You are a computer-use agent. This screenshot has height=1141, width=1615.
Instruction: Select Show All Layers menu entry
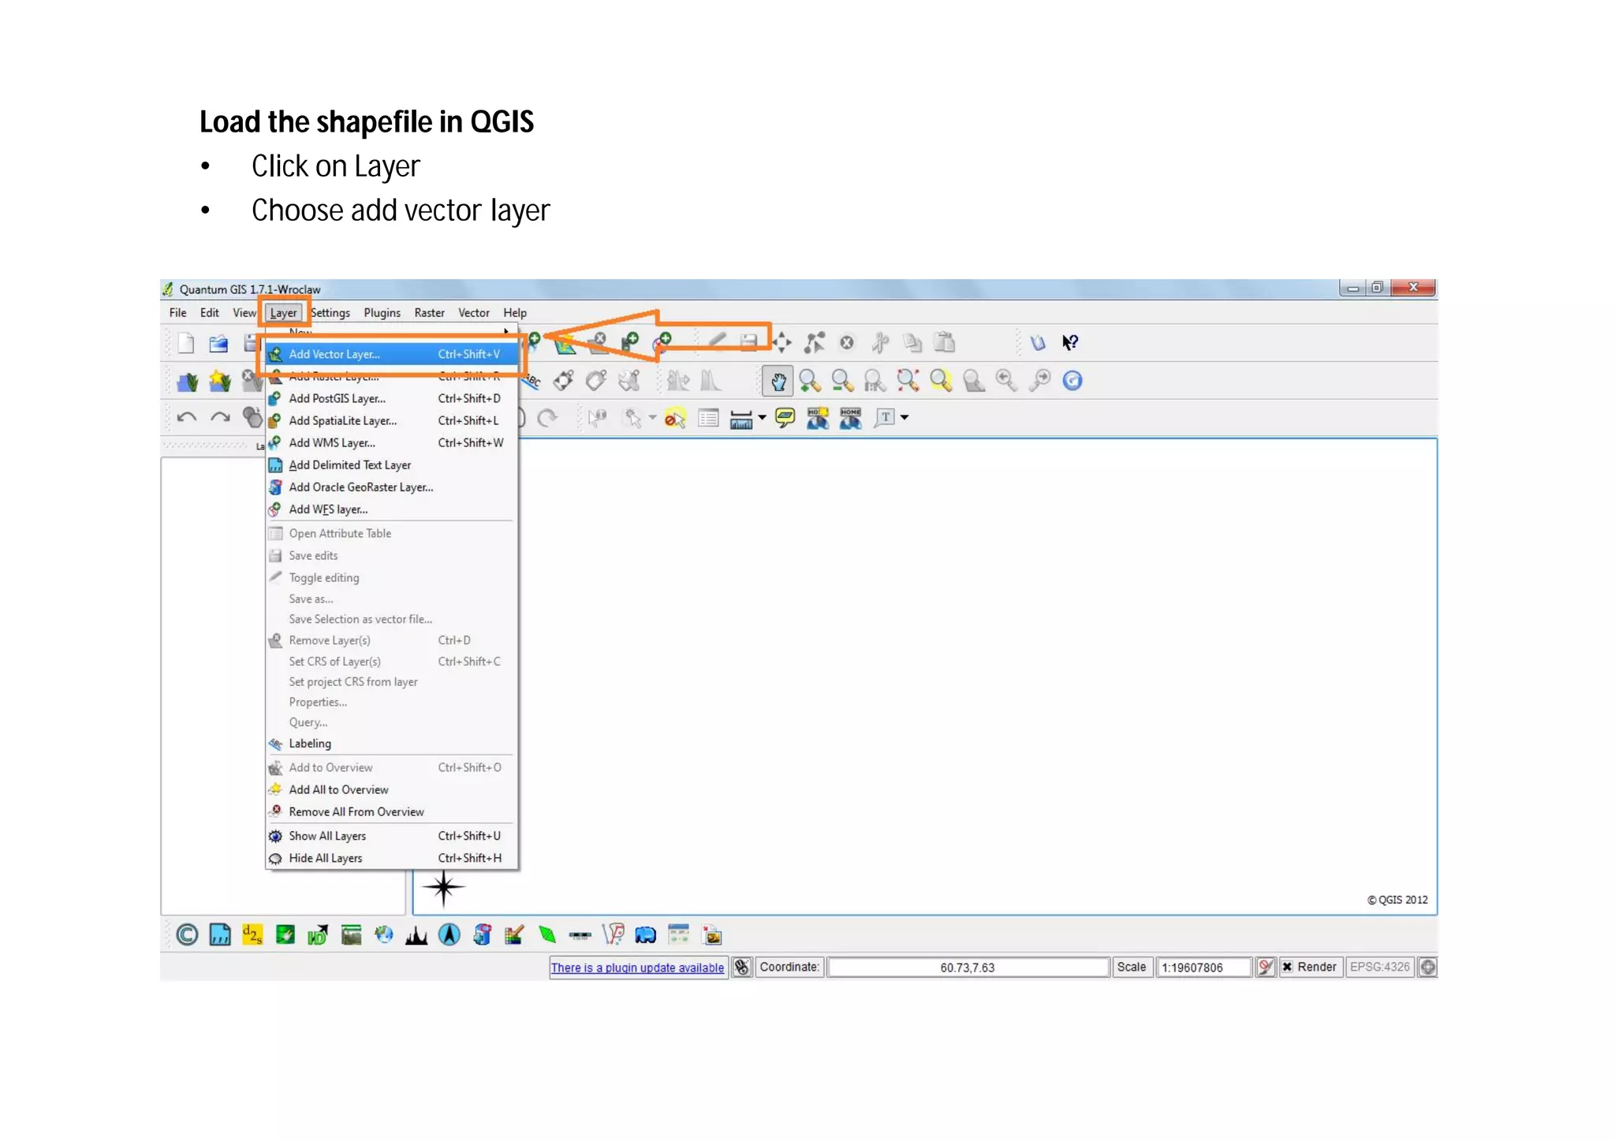click(392, 836)
